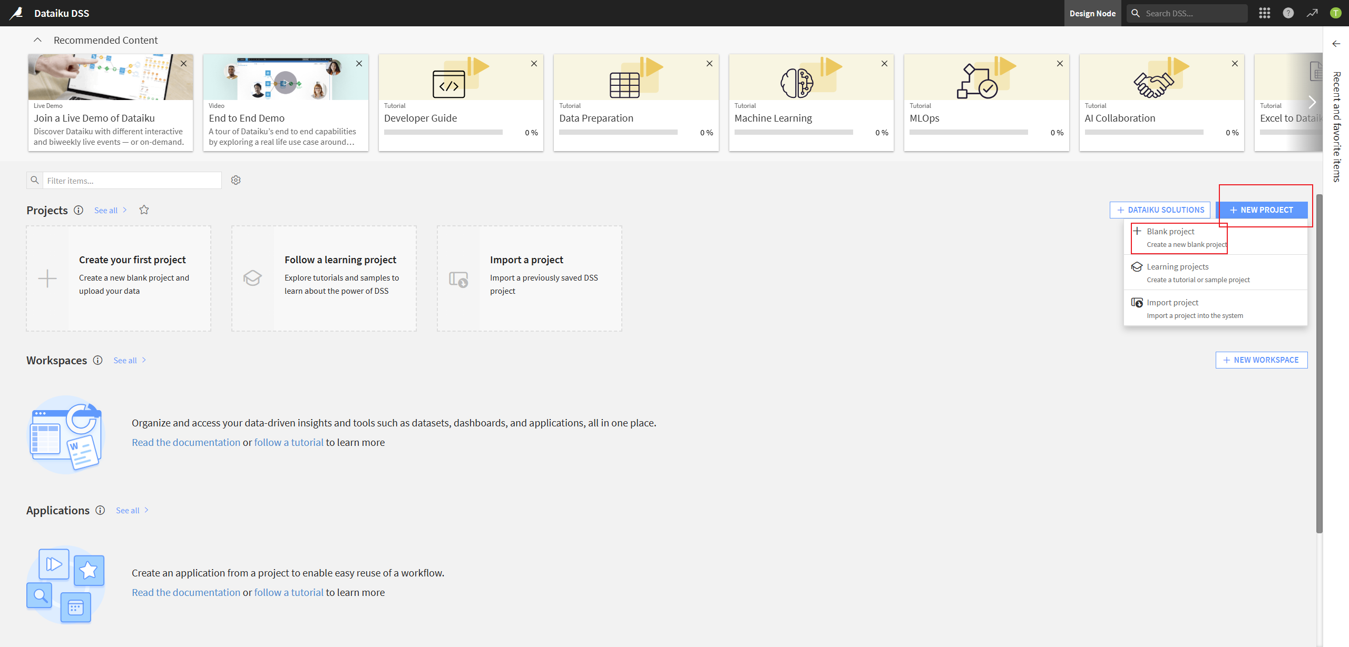The height and width of the screenshot is (647, 1349).
Task: Open the MLOps tutorial title
Action: (924, 118)
